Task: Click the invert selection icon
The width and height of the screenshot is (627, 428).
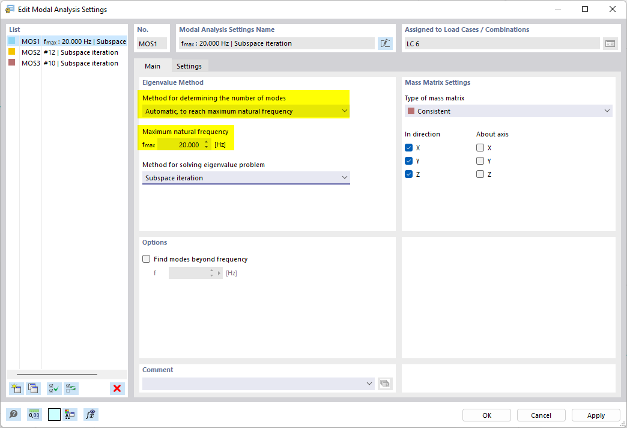Action: click(x=71, y=388)
